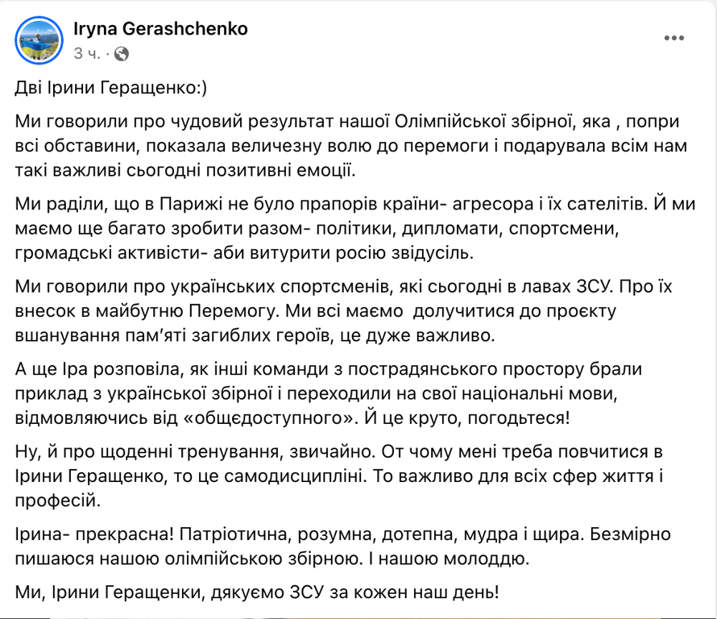The height and width of the screenshot is (619, 717).
Task: Open author name Iryna Gerashchenko link
Action: pos(160,29)
